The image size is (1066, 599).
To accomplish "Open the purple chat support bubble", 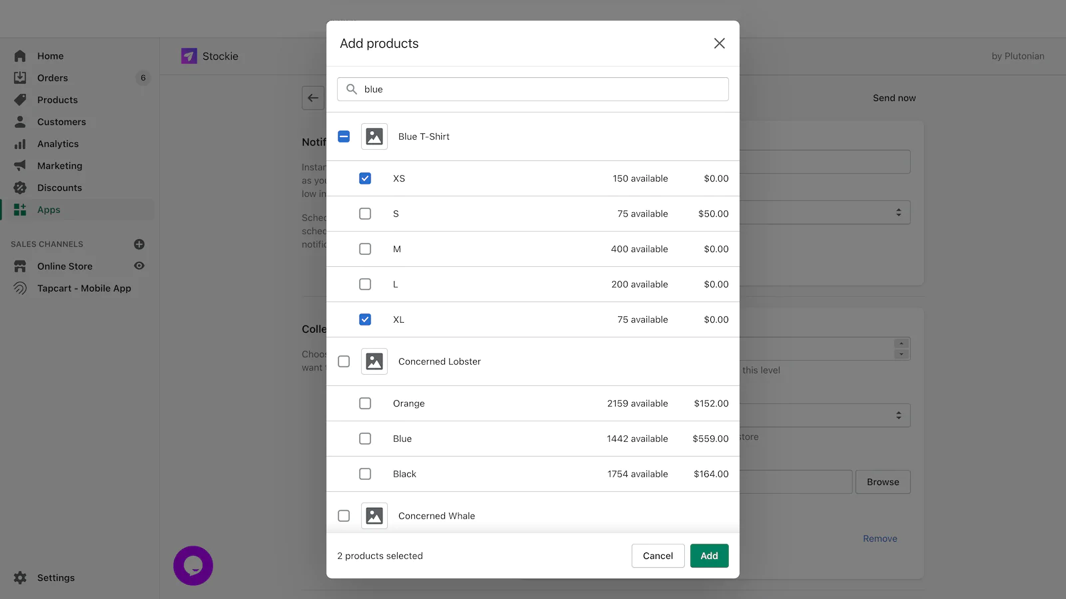I will 193,566.
